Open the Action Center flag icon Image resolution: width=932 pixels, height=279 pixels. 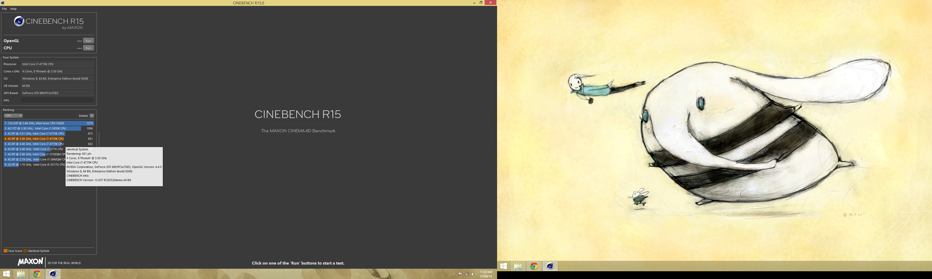coord(460,274)
